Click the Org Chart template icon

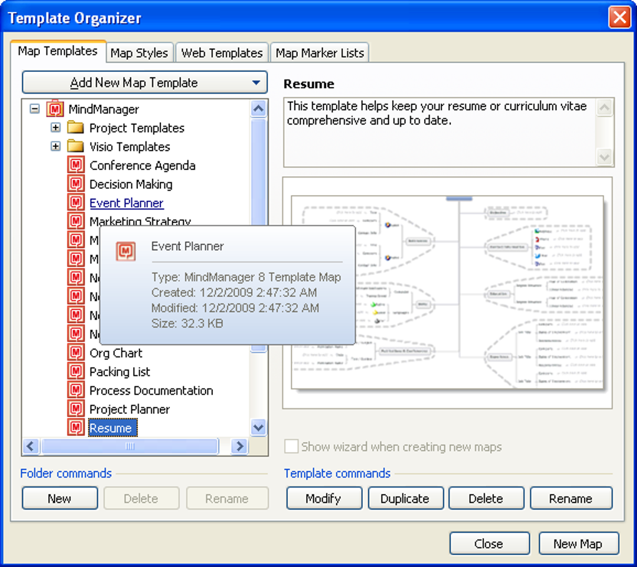point(76,352)
